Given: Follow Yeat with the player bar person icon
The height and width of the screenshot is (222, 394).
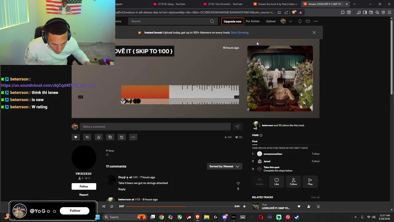Looking at the screenshot, I should pos(309,207).
